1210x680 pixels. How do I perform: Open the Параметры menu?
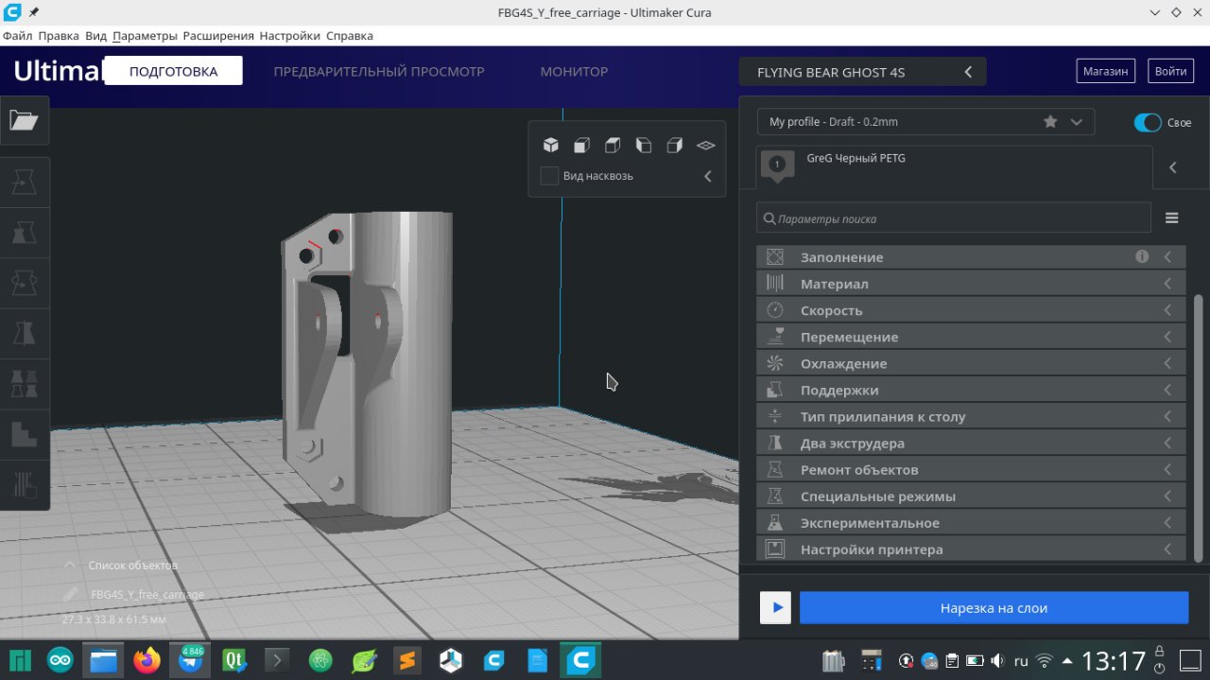(x=145, y=36)
